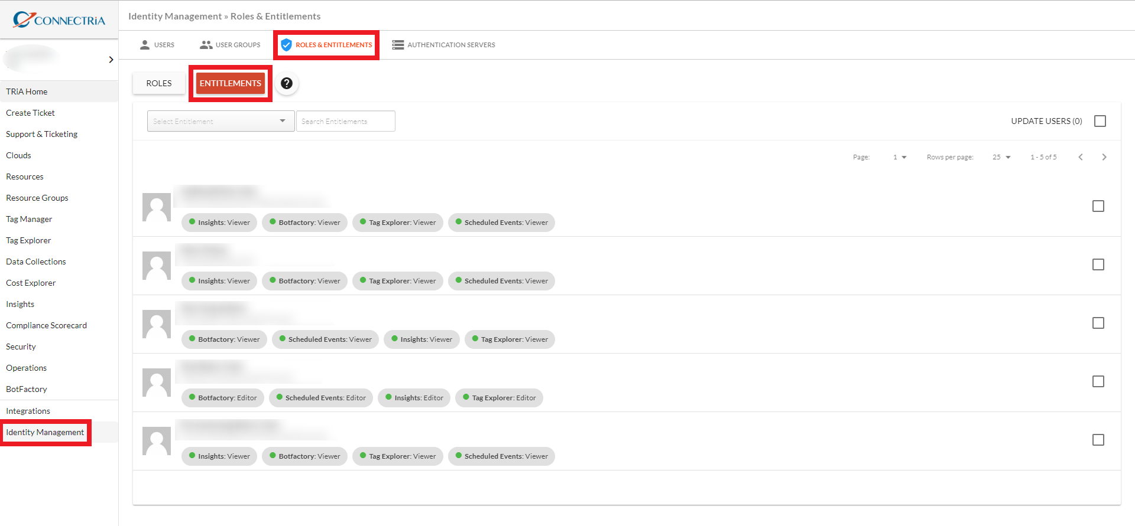Expand the account switcher chevron

click(111, 60)
